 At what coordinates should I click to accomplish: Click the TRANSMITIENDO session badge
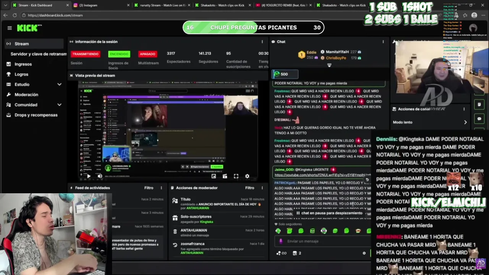pos(85,54)
